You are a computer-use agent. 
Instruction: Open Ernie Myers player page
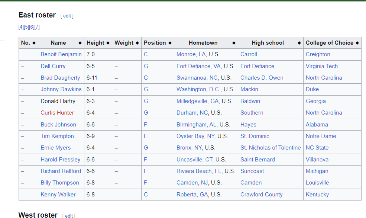(x=56, y=148)
